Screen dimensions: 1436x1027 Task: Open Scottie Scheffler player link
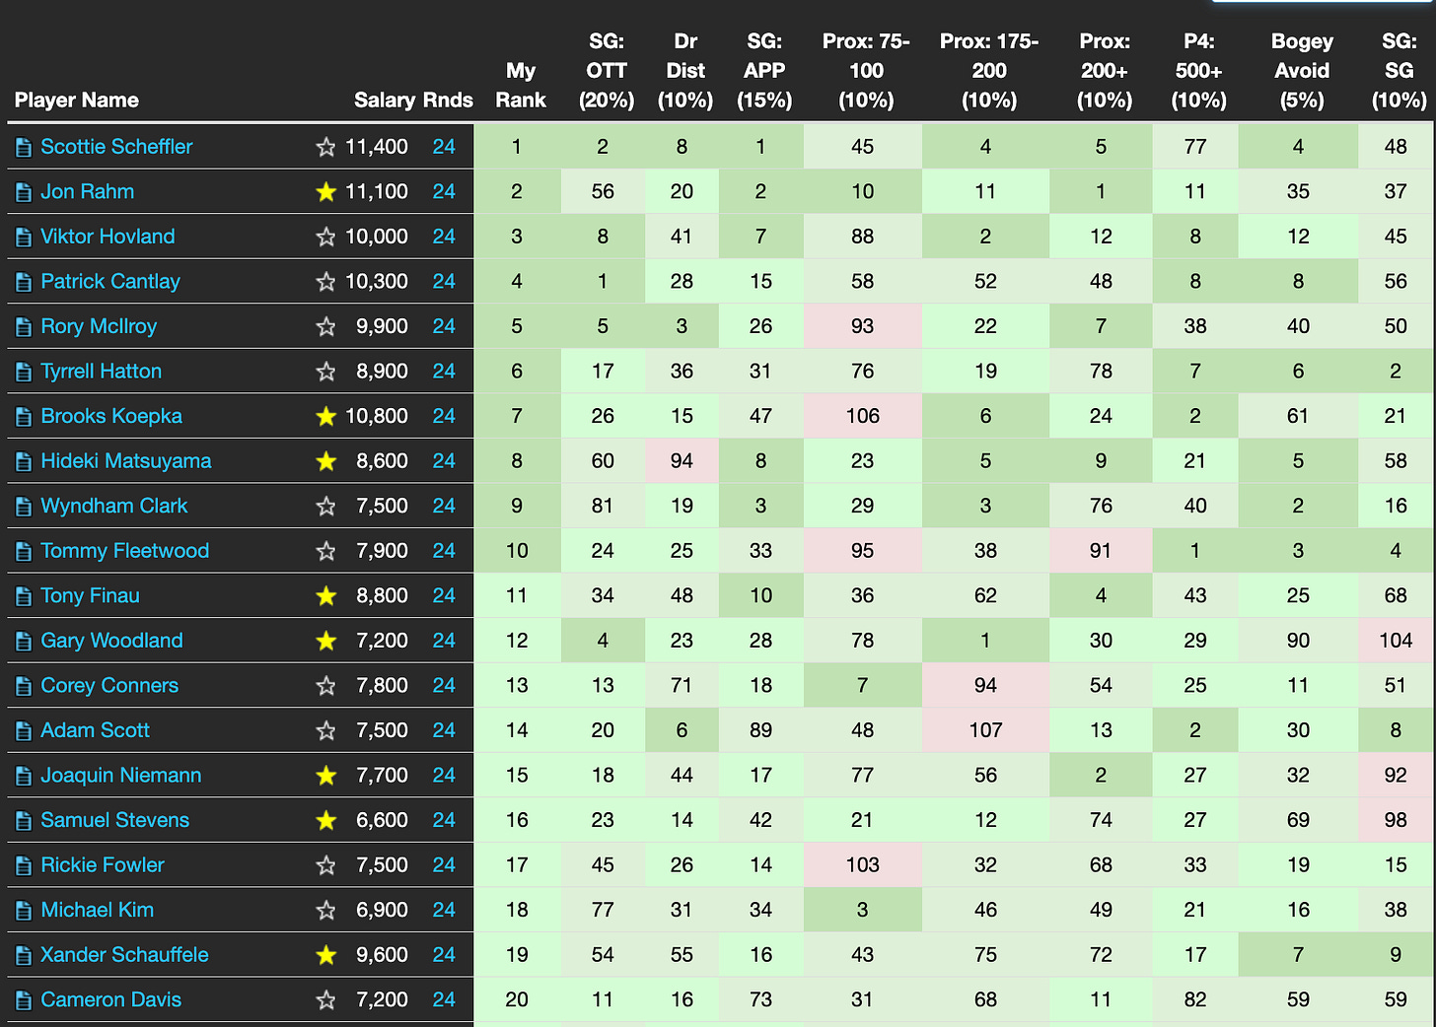click(x=116, y=147)
